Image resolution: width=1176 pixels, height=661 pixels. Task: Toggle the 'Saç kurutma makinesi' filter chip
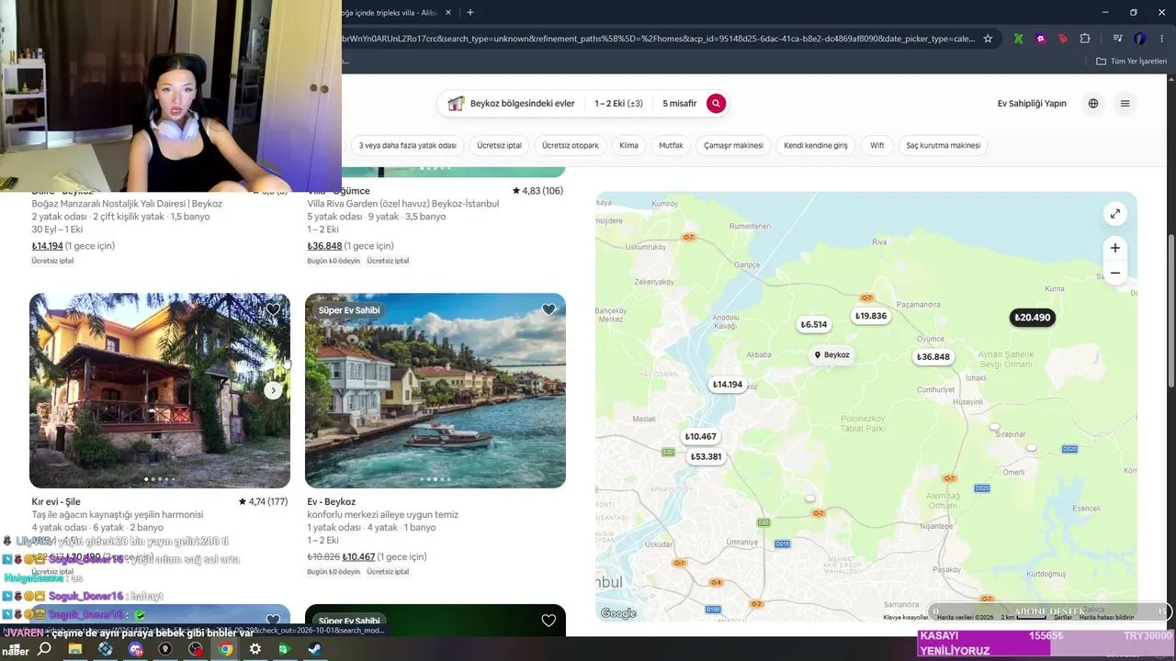click(944, 145)
